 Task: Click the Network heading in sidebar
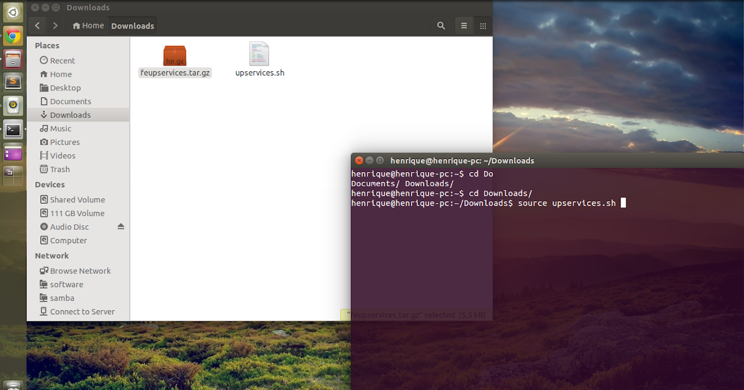point(52,256)
